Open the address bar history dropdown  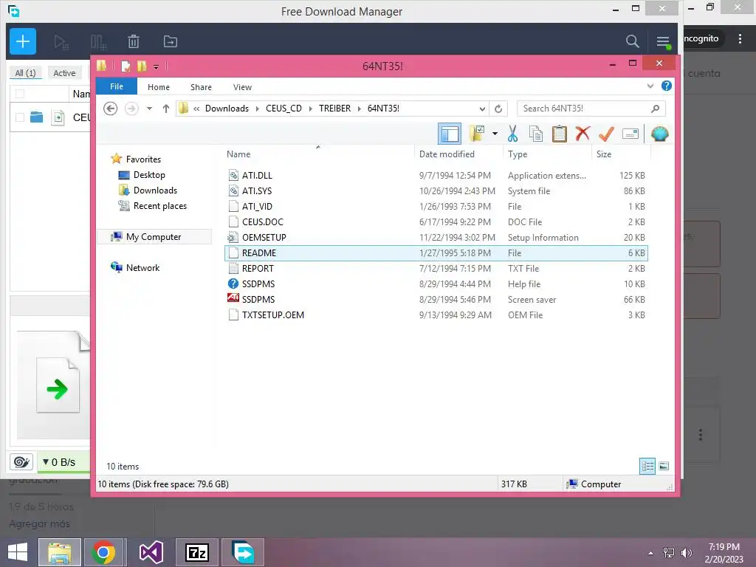pos(481,109)
